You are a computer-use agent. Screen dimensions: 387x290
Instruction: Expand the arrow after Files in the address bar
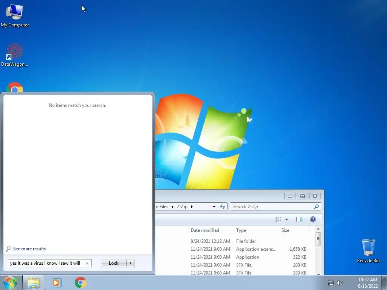(x=172, y=207)
